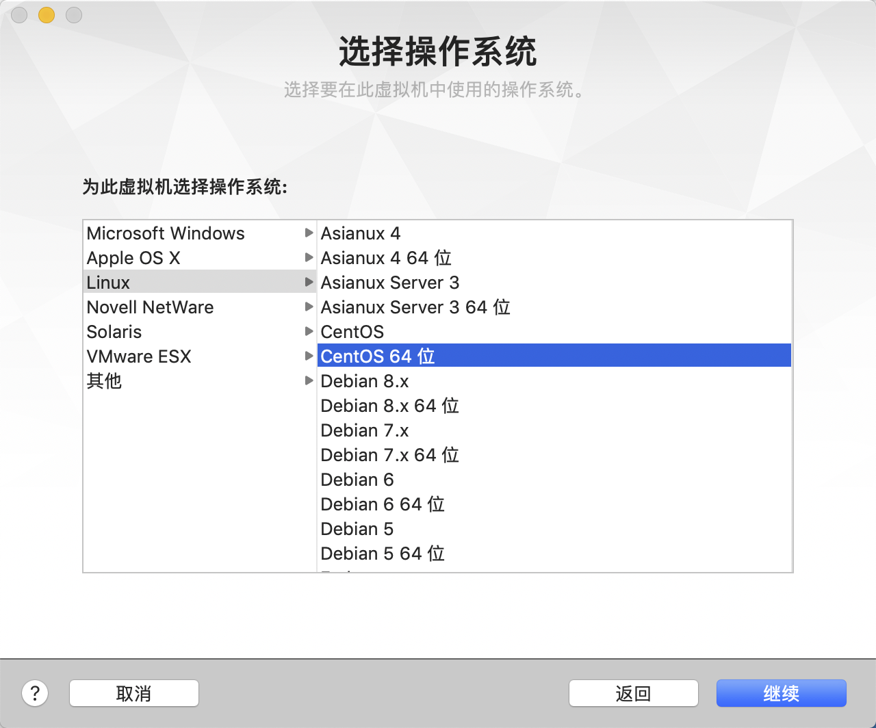Click the yellow minimize window button
This screenshot has height=728, width=876.
pyautogui.click(x=47, y=14)
